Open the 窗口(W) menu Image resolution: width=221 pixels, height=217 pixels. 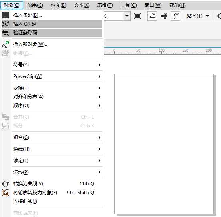coord(153,5)
